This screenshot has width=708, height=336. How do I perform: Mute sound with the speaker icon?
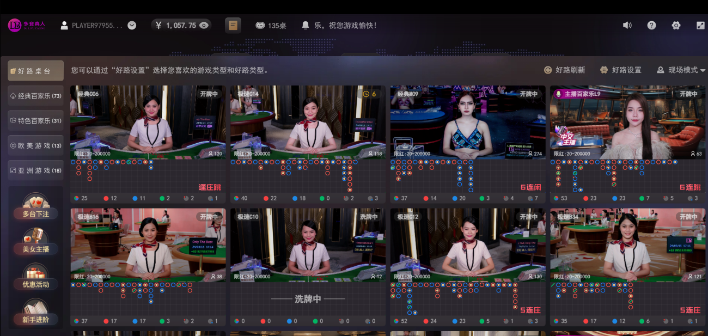point(627,25)
